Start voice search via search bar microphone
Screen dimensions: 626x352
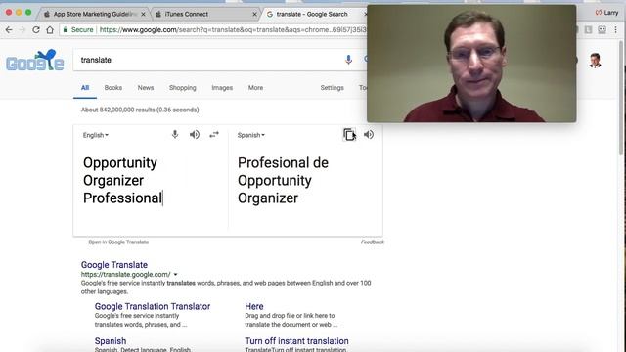[x=348, y=60]
